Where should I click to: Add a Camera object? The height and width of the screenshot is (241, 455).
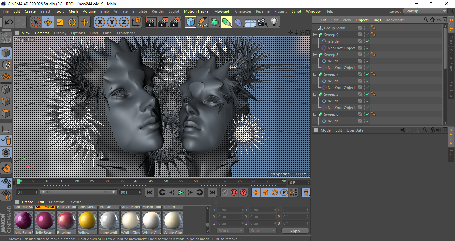click(x=262, y=22)
